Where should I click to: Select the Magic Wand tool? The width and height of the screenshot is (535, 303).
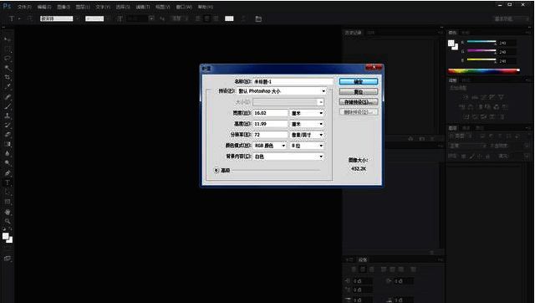[x=8, y=69]
